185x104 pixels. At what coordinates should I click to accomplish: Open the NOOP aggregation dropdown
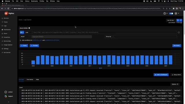(25, 37)
